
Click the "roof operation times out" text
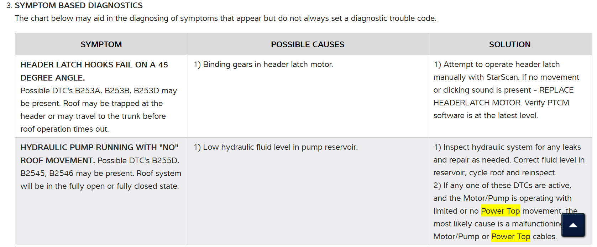point(64,129)
